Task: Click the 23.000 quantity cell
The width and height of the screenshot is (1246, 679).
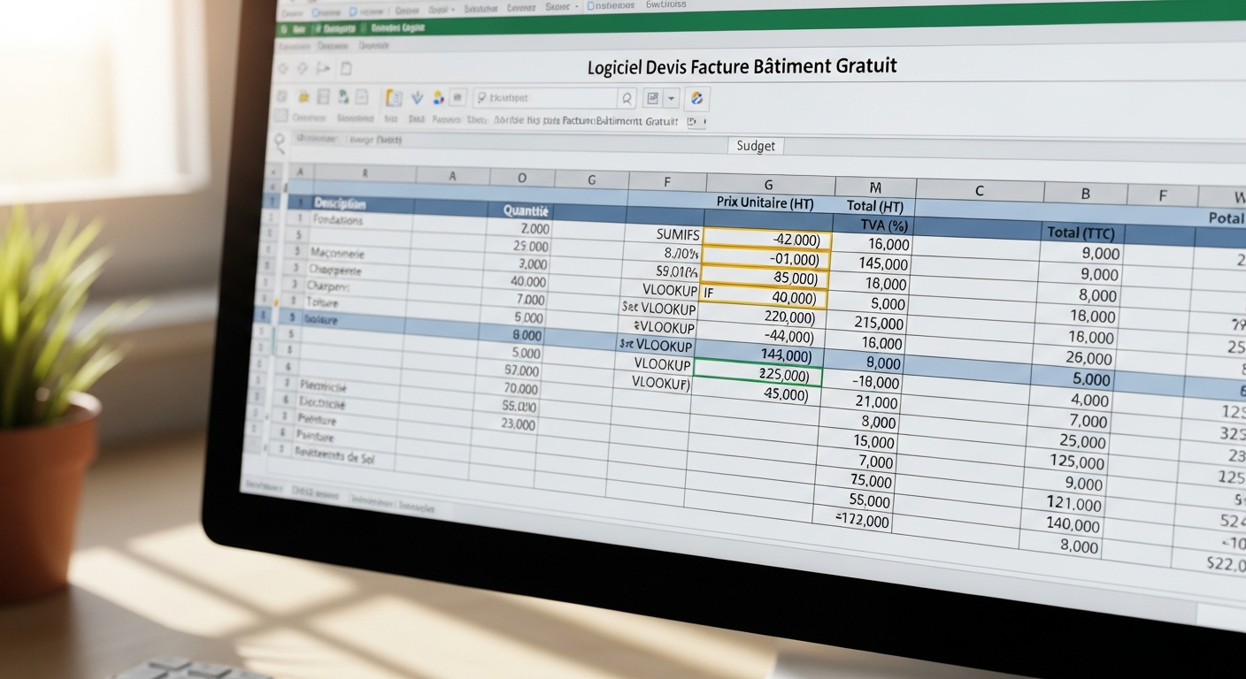Action: coord(518,424)
